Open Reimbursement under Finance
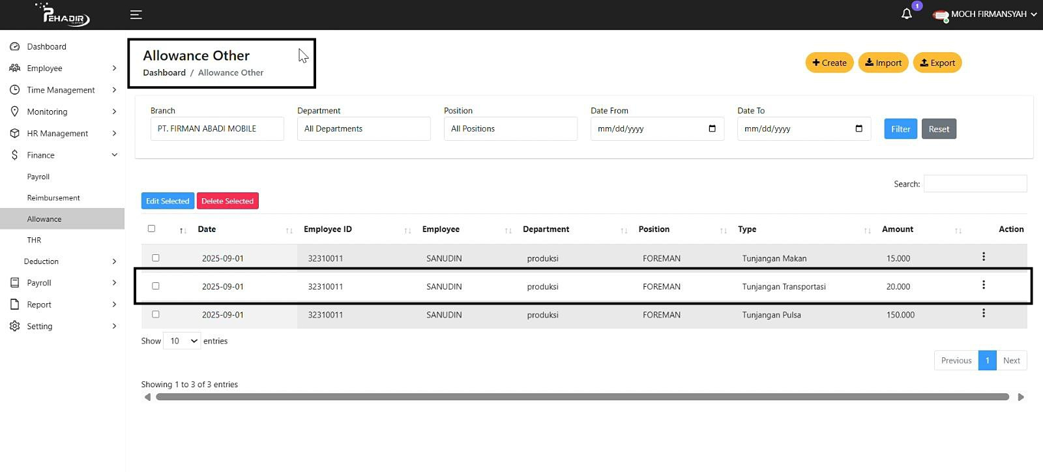The image size is (1043, 472). 53,198
